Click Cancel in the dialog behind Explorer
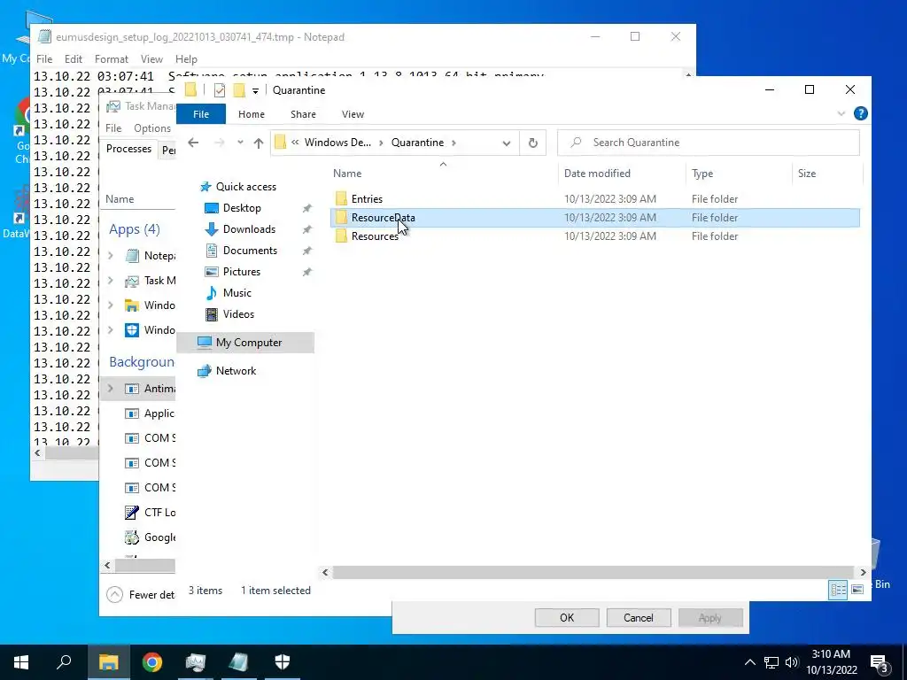The height and width of the screenshot is (680, 907). (639, 617)
